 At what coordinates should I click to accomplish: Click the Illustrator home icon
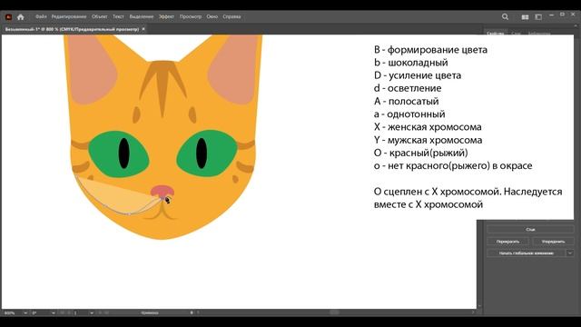(x=21, y=17)
